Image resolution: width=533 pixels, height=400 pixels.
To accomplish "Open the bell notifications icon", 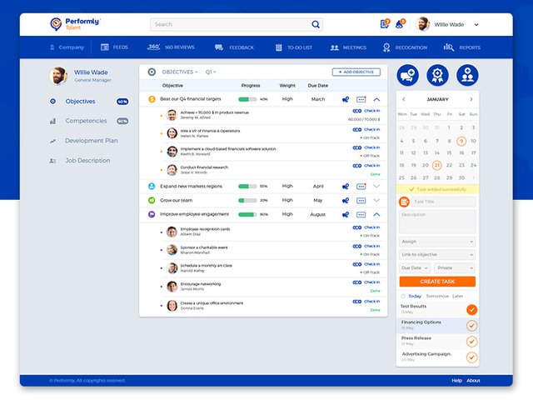I will [x=400, y=24].
